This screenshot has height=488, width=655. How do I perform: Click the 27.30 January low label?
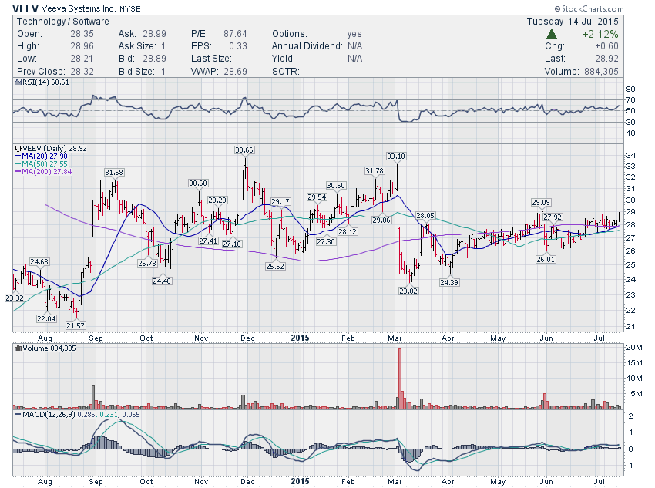tap(326, 241)
